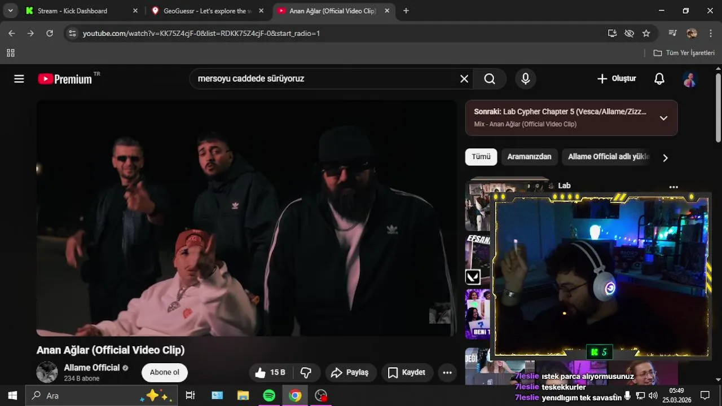Select the Anan Ağlar YouTube tab
Screen dimensions: 722x406
point(333,11)
